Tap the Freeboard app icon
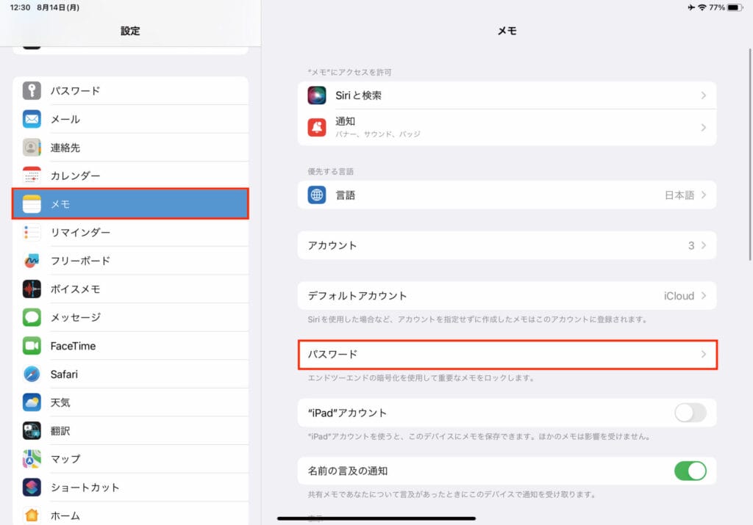The width and height of the screenshot is (753, 525). 32,261
